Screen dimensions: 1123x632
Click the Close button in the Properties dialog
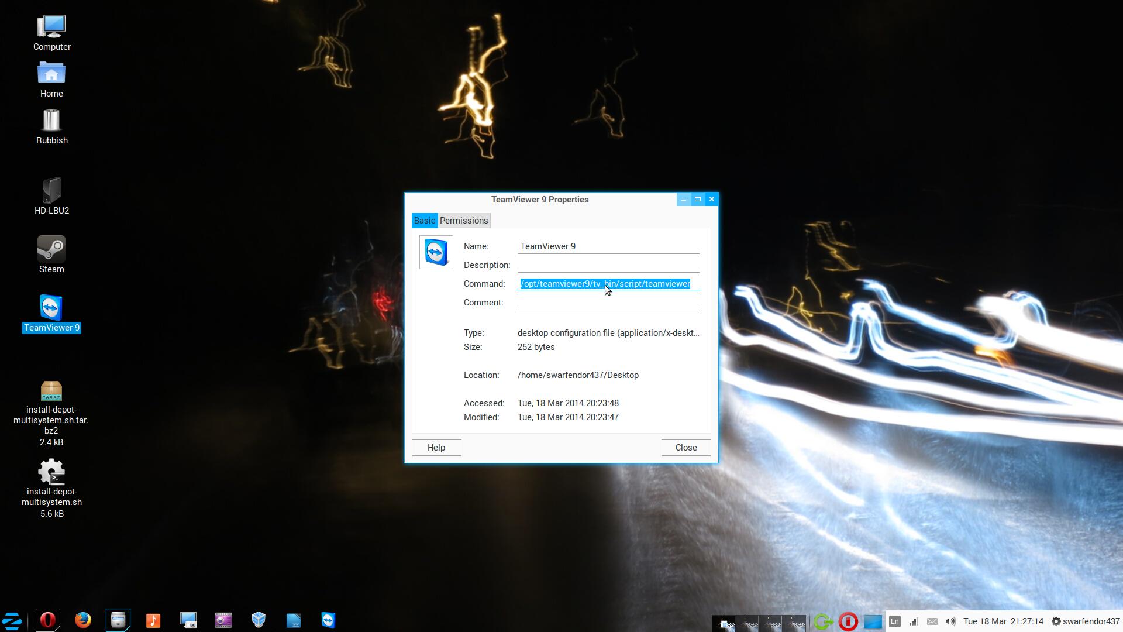(x=685, y=448)
